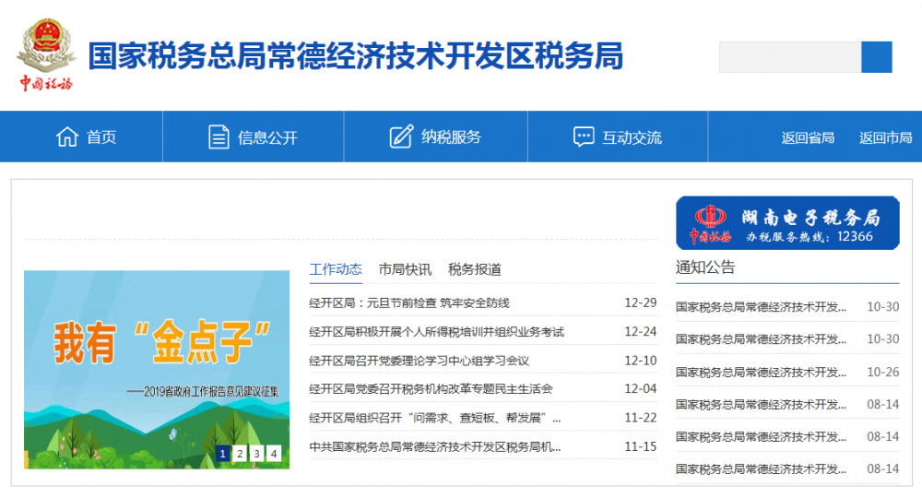Open the 湖南电子税务局 banner

tap(787, 223)
